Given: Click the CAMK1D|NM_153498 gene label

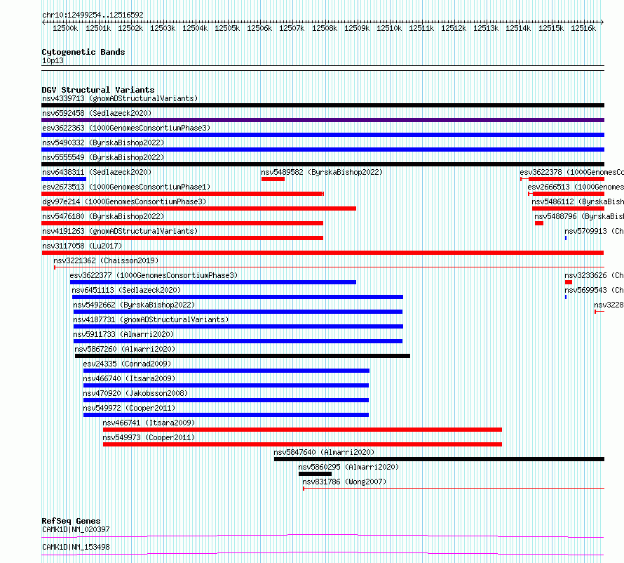Looking at the screenshot, I should click(x=76, y=547).
